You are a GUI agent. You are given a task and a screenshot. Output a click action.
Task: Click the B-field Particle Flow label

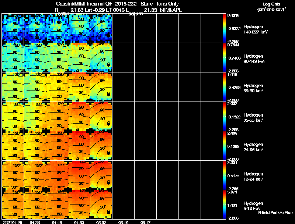(275, 213)
